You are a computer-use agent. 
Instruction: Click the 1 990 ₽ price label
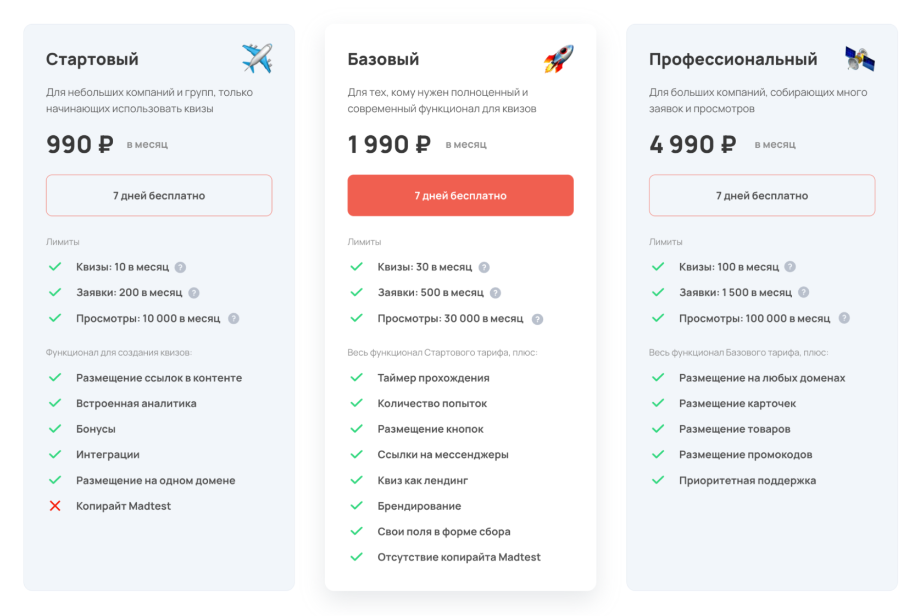pyautogui.click(x=388, y=144)
